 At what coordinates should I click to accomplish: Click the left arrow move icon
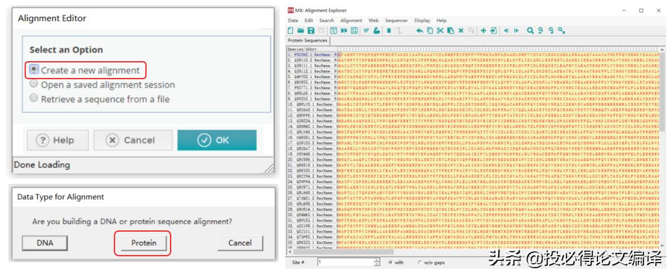click(x=506, y=30)
